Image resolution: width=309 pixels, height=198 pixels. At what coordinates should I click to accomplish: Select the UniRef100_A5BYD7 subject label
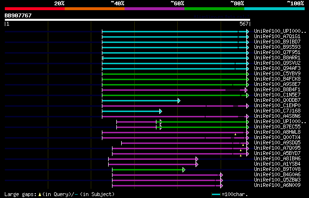point(277,154)
